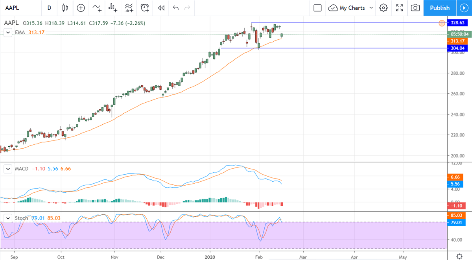Click the 304.04 horizontal line price label

pyautogui.click(x=458, y=48)
